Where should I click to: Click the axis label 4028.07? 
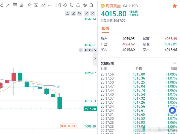click(x=90, y=73)
